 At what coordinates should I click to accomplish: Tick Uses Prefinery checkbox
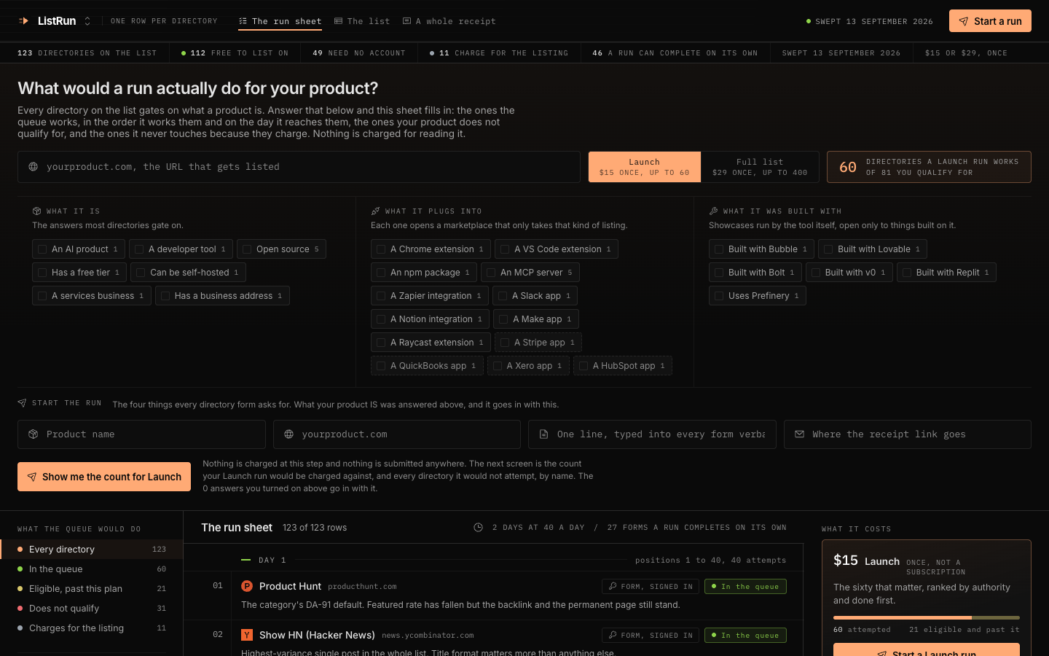[x=719, y=296]
